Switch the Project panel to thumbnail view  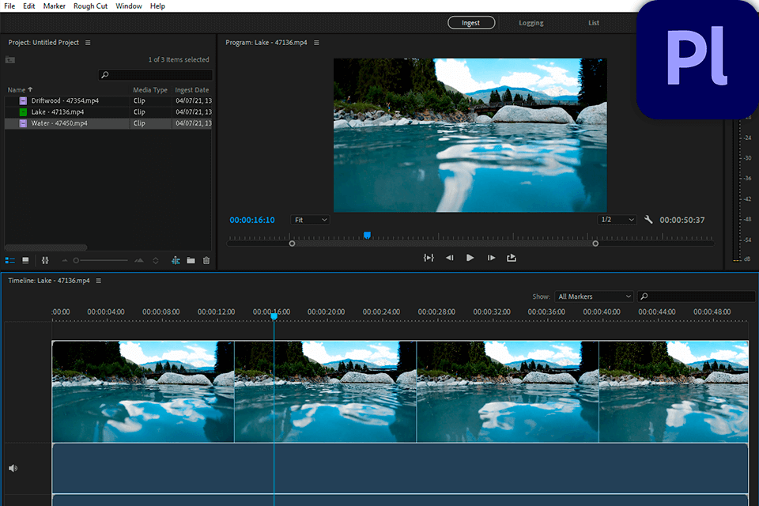25,261
